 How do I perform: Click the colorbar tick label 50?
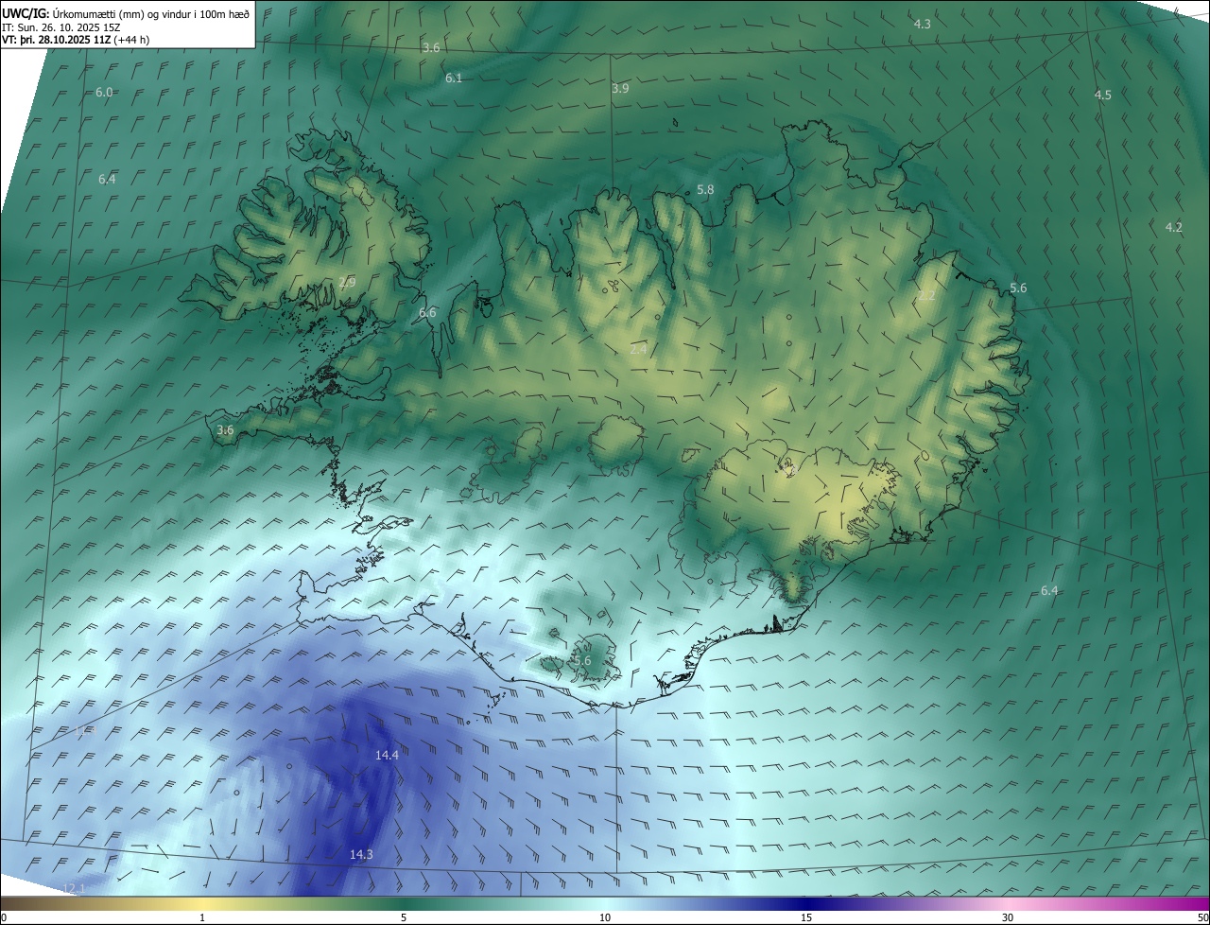[x=1201, y=918]
